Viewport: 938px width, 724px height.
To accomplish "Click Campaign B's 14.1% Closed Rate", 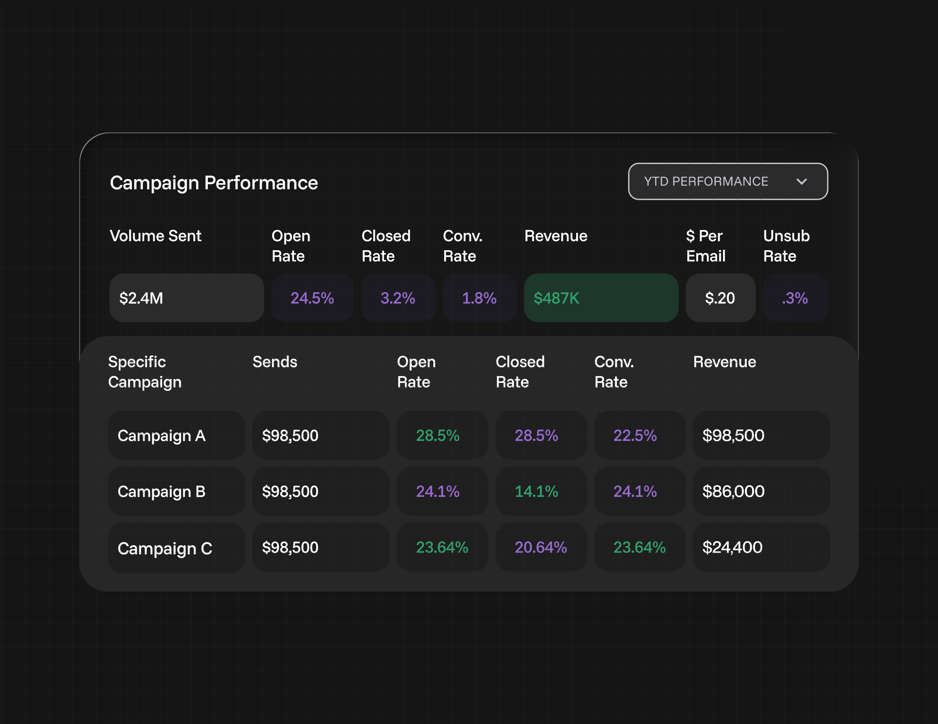I will click(536, 491).
